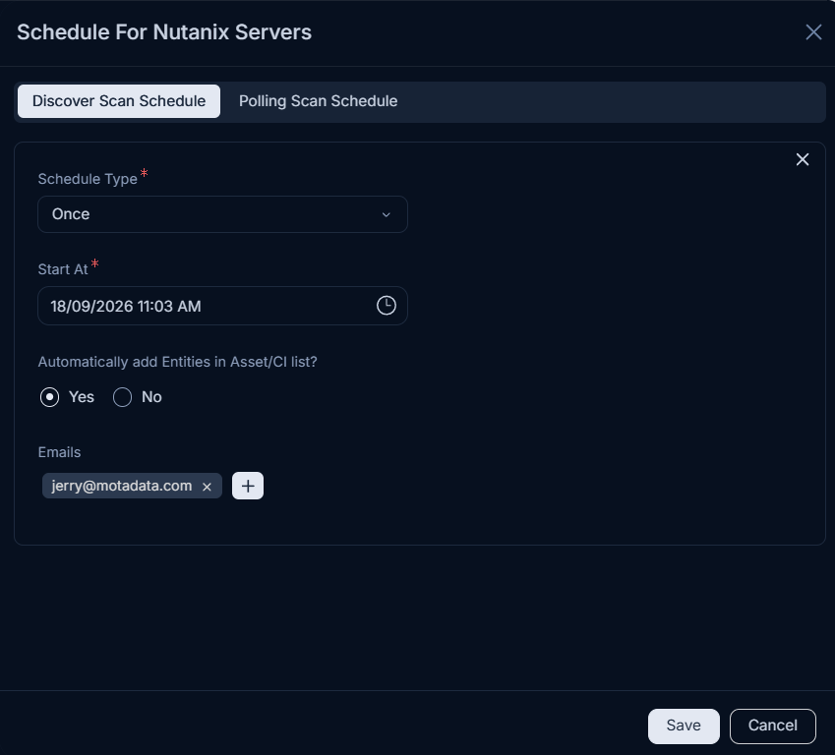Save the schedule

pos(684,726)
